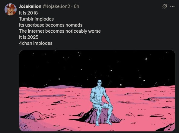The width and height of the screenshot is (179, 133).
Task: Click the small rock mound at lower-left
Action: 36,115
